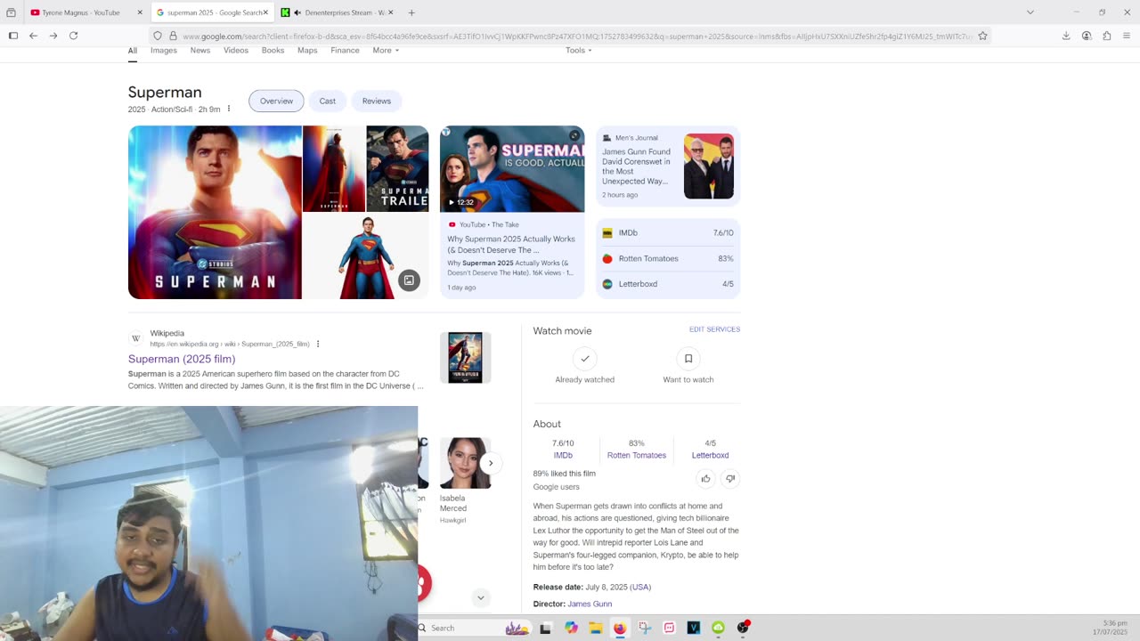The image size is (1140, 641).
Task: Go forward using the browser forward arrow
Action: coord(53,36)
